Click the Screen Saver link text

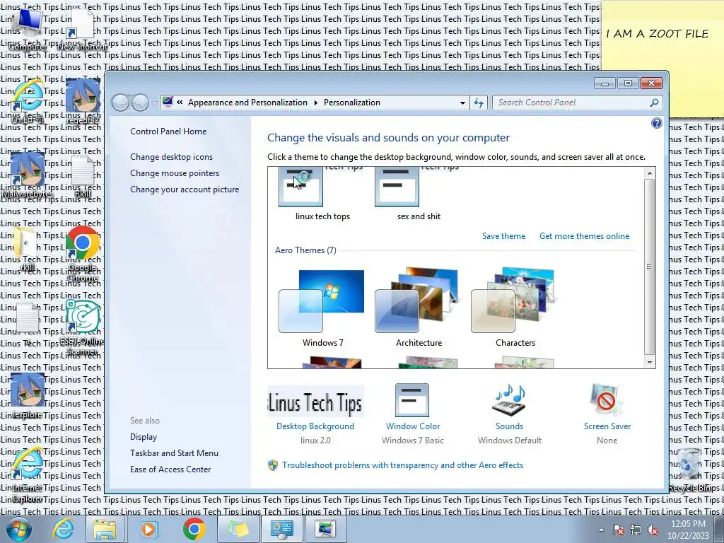pos(607,426)
